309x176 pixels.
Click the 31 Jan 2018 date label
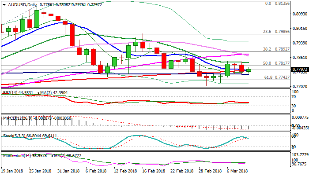point(69,171)
